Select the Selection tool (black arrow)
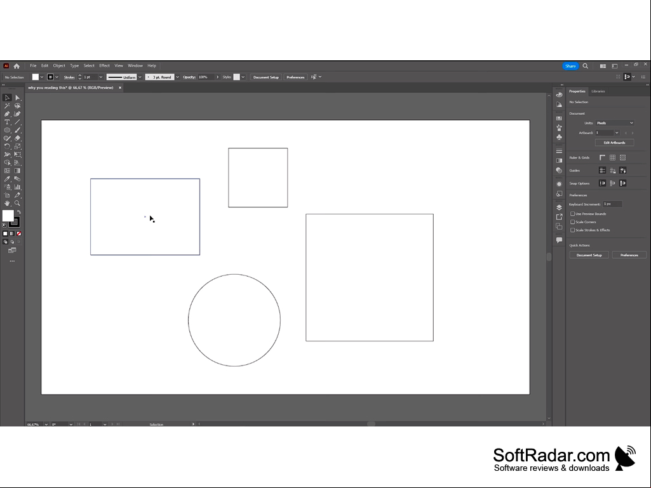The height and width of the screenshot is (488, 651). (7, 98)
